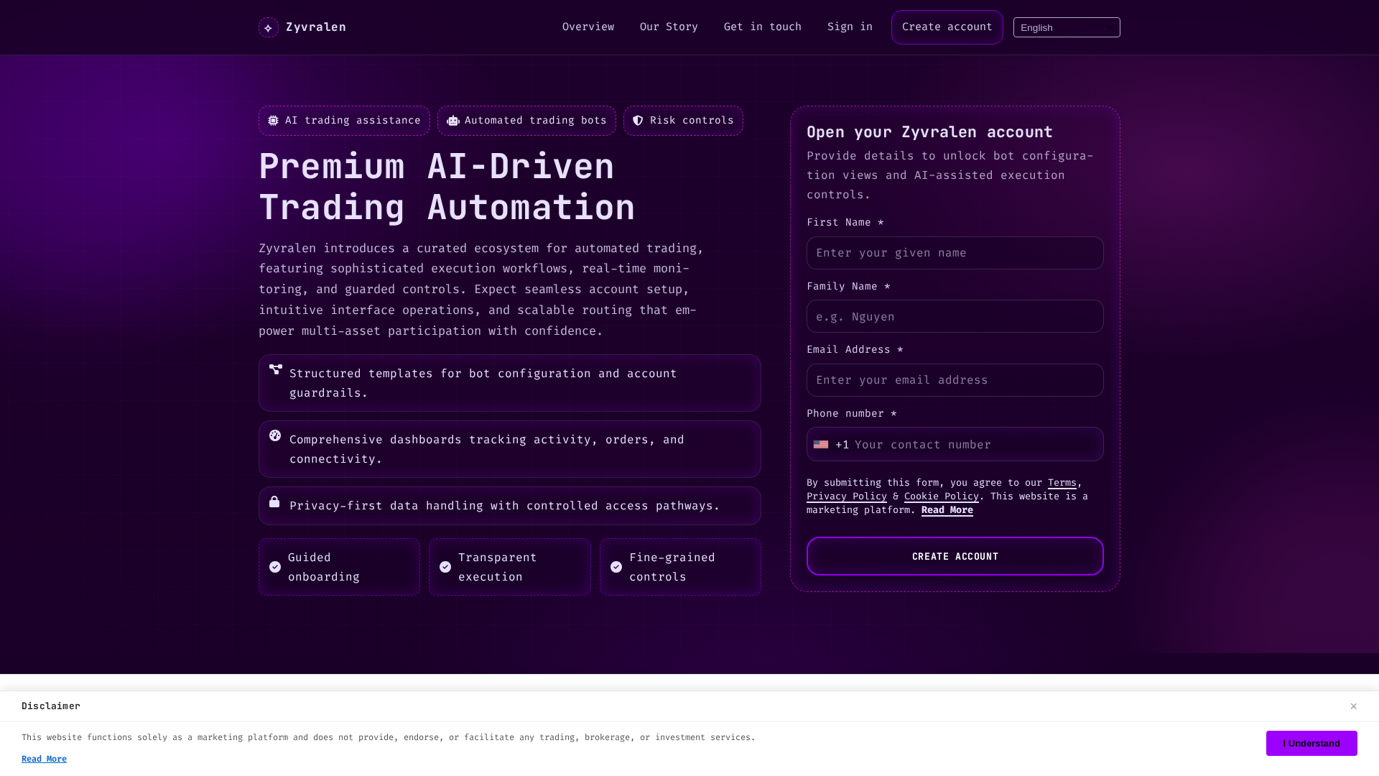
Task: Click Create account in the header
Action: pyautogui.click(x=947, y=27)
